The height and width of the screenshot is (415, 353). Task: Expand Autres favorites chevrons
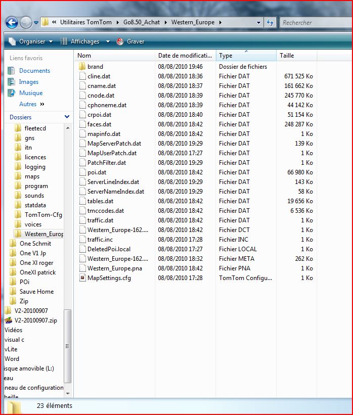click(42, 104)
